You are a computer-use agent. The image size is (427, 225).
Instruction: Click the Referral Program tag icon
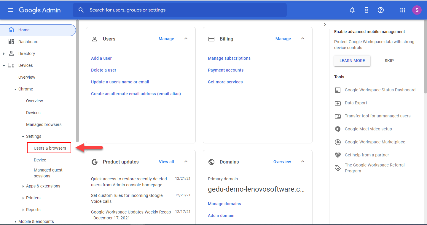pyautogui.click(x=338, y=168)
